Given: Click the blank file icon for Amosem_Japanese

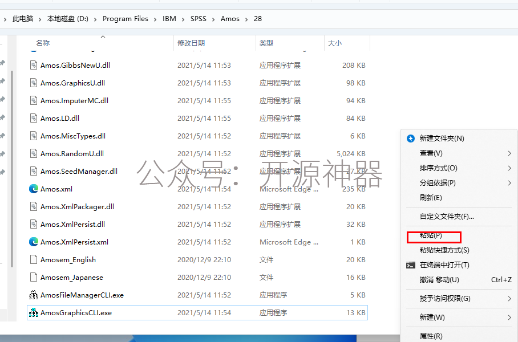Looking at the screenshot, I should click(x=33, y=277).
